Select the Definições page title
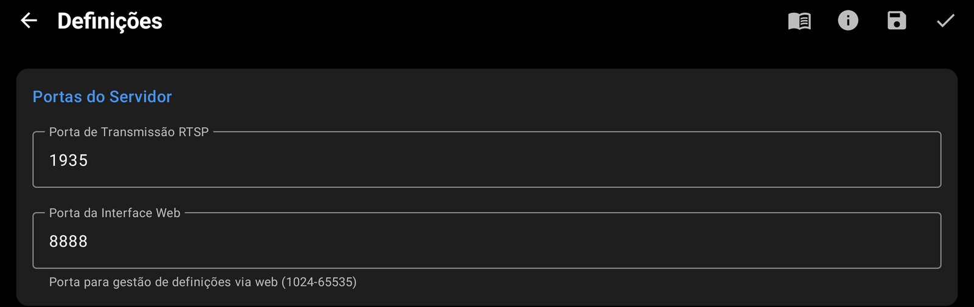 (110, 21)
